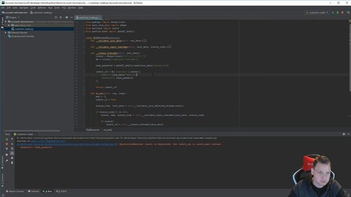
Task: Click the up arrow icon in Run panel
Action: pyautogui.click(x=12, y=139)
